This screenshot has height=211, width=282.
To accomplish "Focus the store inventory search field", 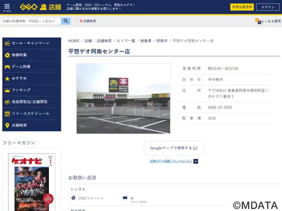I will [x=31, y=21].
